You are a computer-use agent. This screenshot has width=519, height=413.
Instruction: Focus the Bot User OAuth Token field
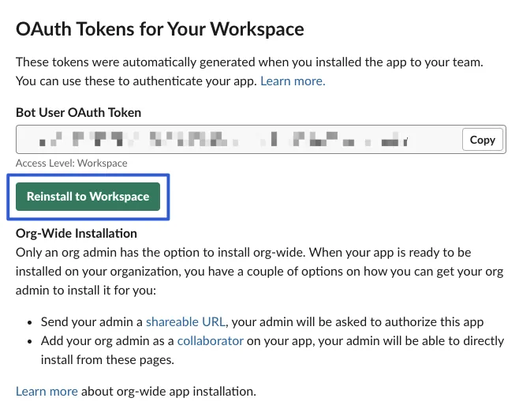pyautogui.click(x=237, y=140)
